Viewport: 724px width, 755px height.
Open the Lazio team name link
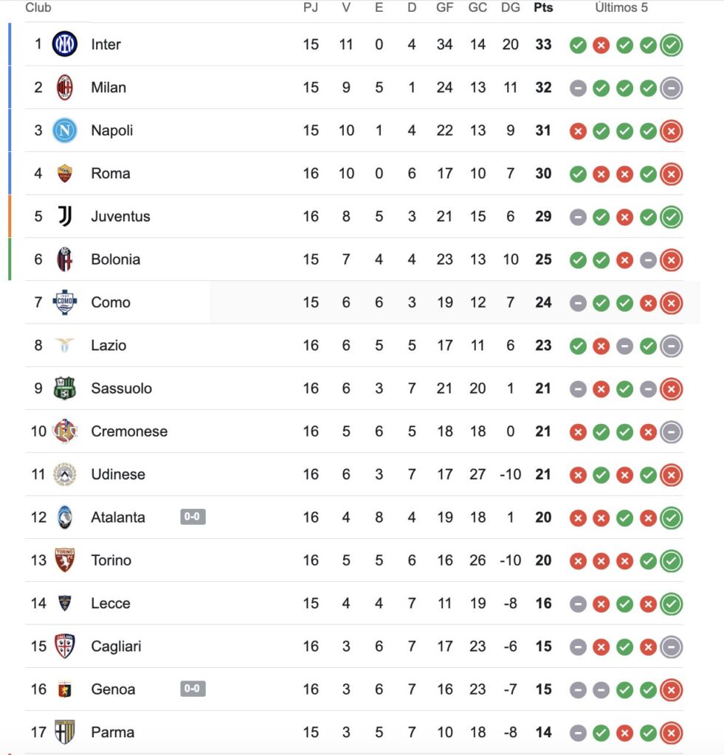point(108,345)
